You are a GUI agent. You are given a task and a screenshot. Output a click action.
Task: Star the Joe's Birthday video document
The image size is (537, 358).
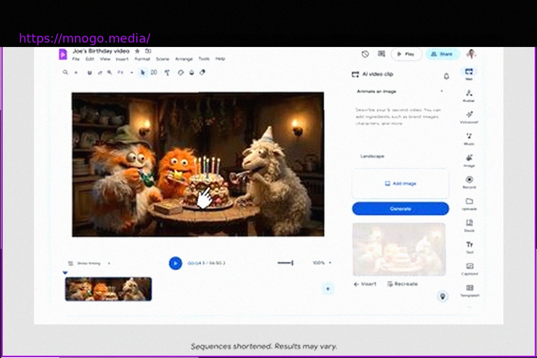[137, 51]
